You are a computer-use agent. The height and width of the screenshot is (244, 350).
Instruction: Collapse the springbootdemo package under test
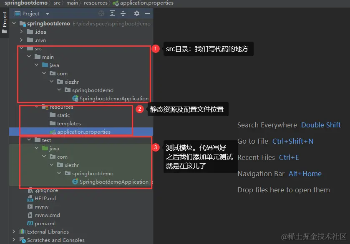pyautogui.click(x=59, y=173)
